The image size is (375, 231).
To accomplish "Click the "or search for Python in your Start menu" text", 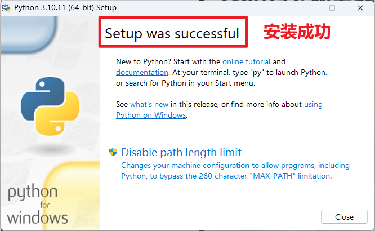I will point(186,83).
